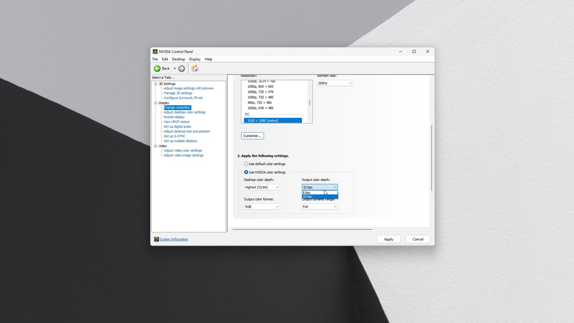This screenshot has height=323, width=574.
Task: Open the File menu
Action: point(155,59)
